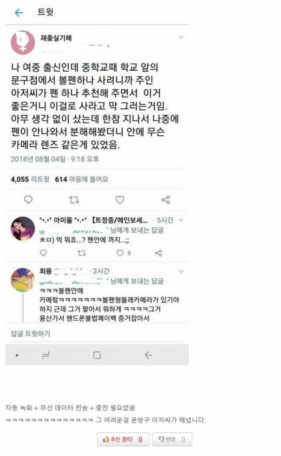Tap the back arrow next to 트윗

tap(19, 12)
